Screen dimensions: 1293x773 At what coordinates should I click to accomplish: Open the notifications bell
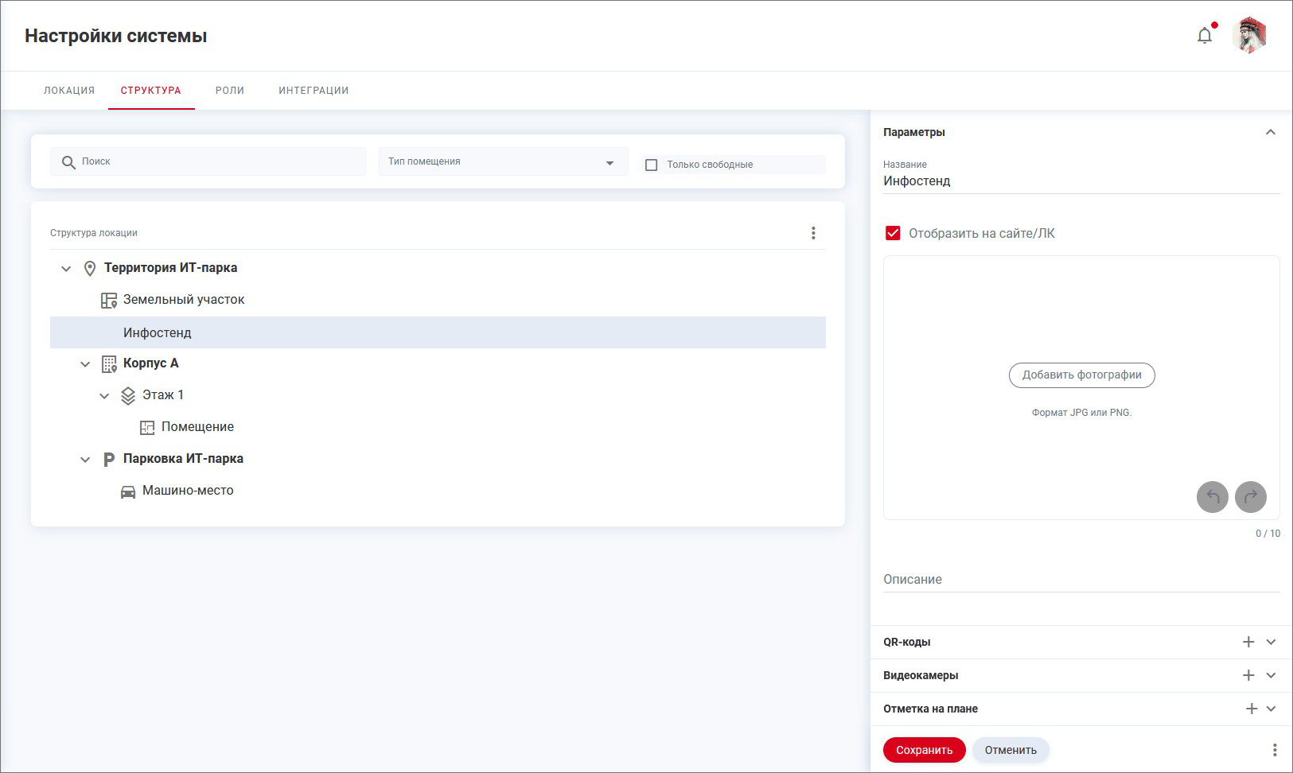[1205, 36]
